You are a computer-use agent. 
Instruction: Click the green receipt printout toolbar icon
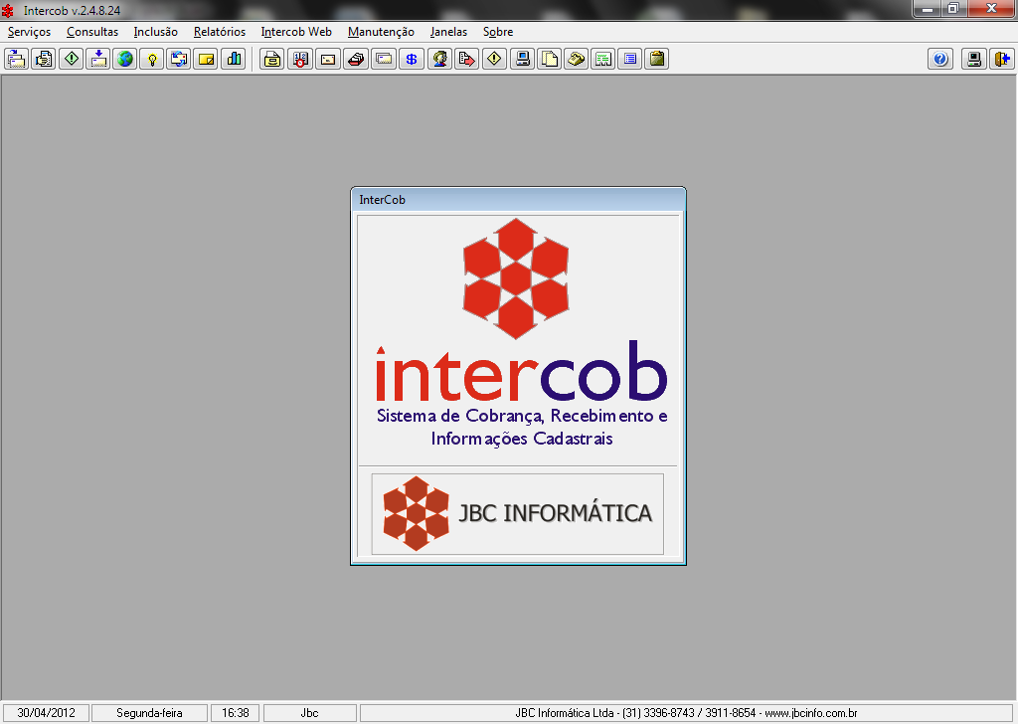coord(603,59)
